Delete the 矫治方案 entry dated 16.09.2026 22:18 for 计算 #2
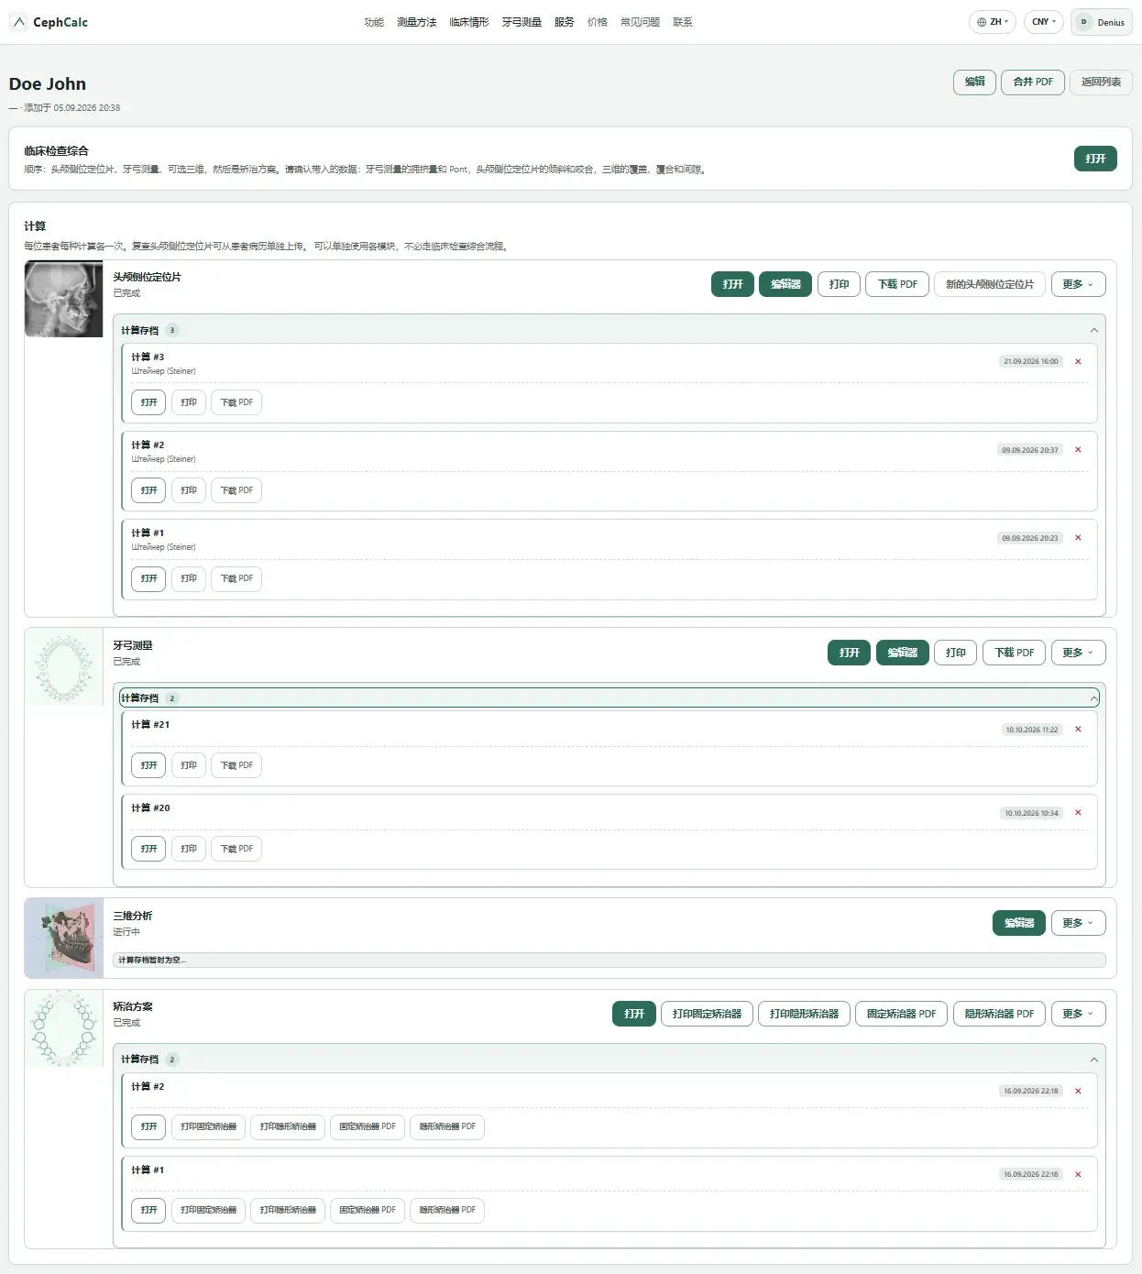Viewport: 1142px width, 1274px height. [x=1078, y=1091]
